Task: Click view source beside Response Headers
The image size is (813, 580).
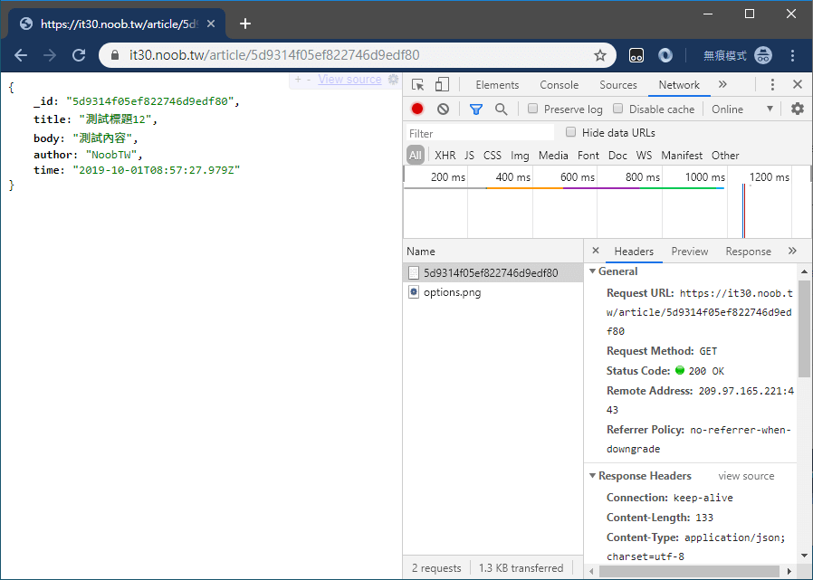Action: 746,476
